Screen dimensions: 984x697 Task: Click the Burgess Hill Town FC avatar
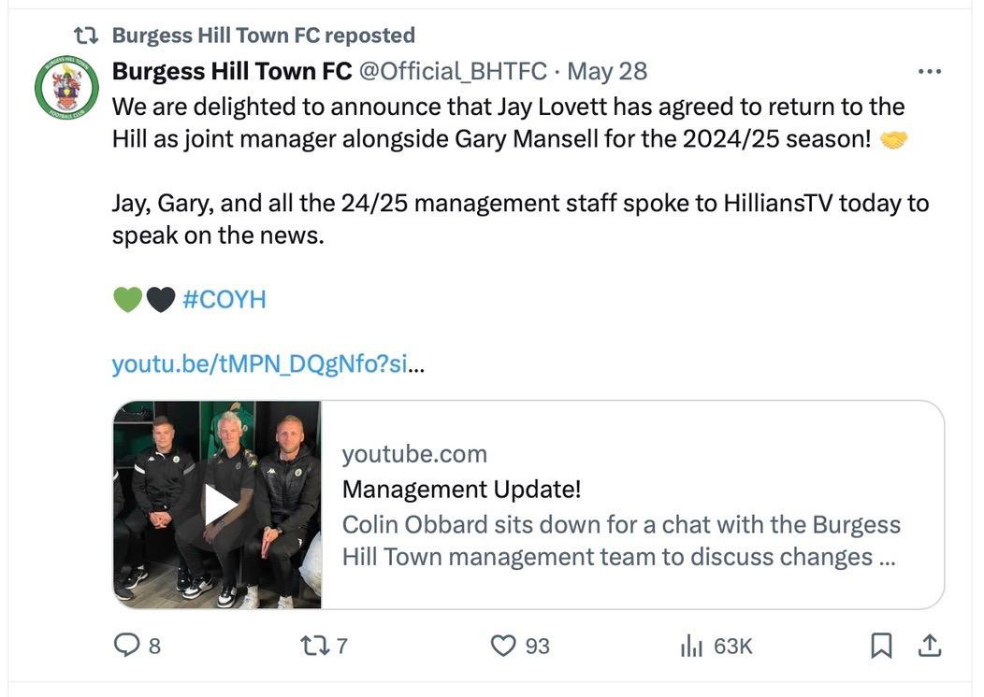coord(66,87)
